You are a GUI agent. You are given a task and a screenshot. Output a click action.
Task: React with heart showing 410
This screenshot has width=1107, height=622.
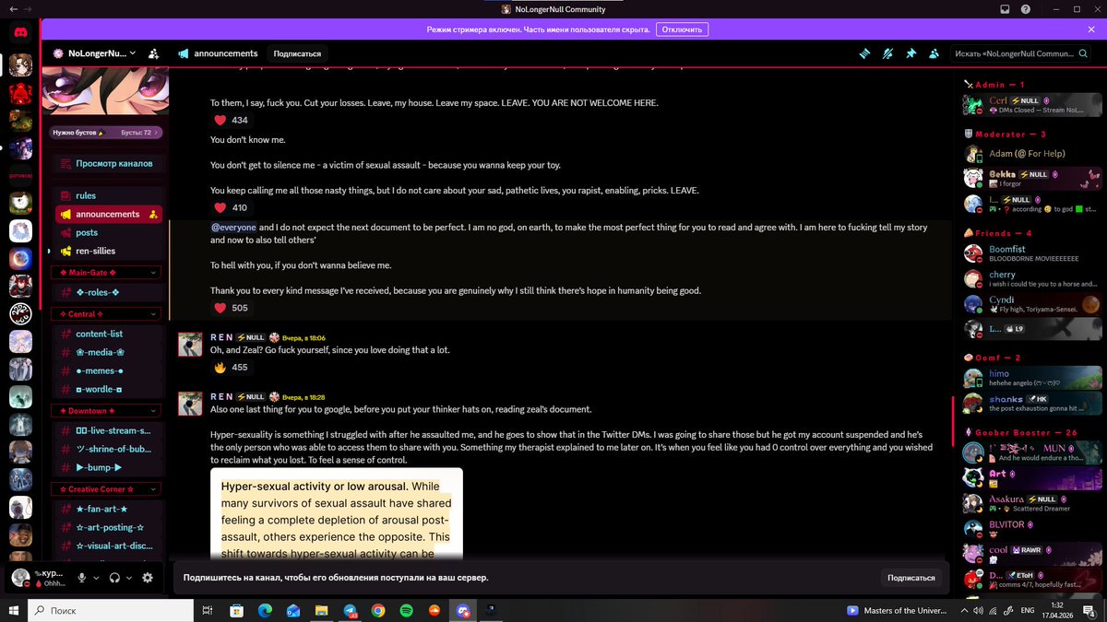click(230, 208)
